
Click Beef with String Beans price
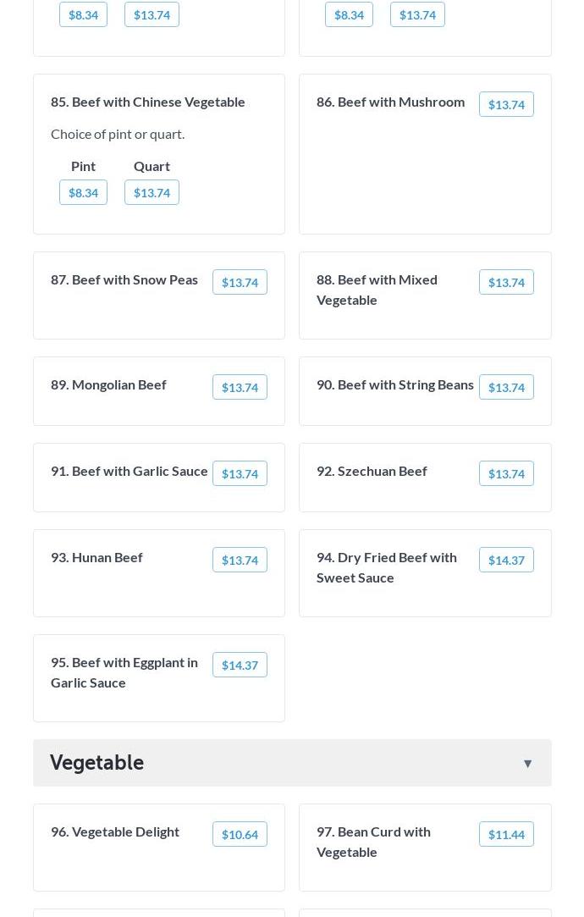506,388
